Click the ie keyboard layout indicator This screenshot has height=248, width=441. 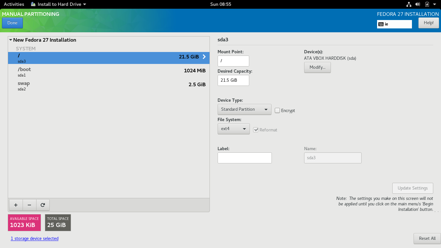395,24
